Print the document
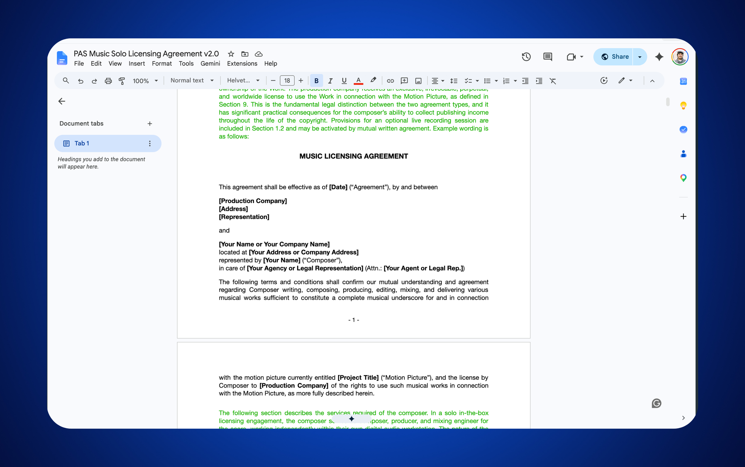This screenshot has width=745, height=467. coord(108,81)
